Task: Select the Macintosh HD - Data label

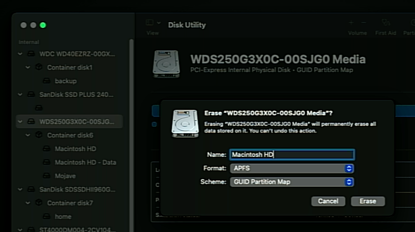Action: tap(85, 162)
